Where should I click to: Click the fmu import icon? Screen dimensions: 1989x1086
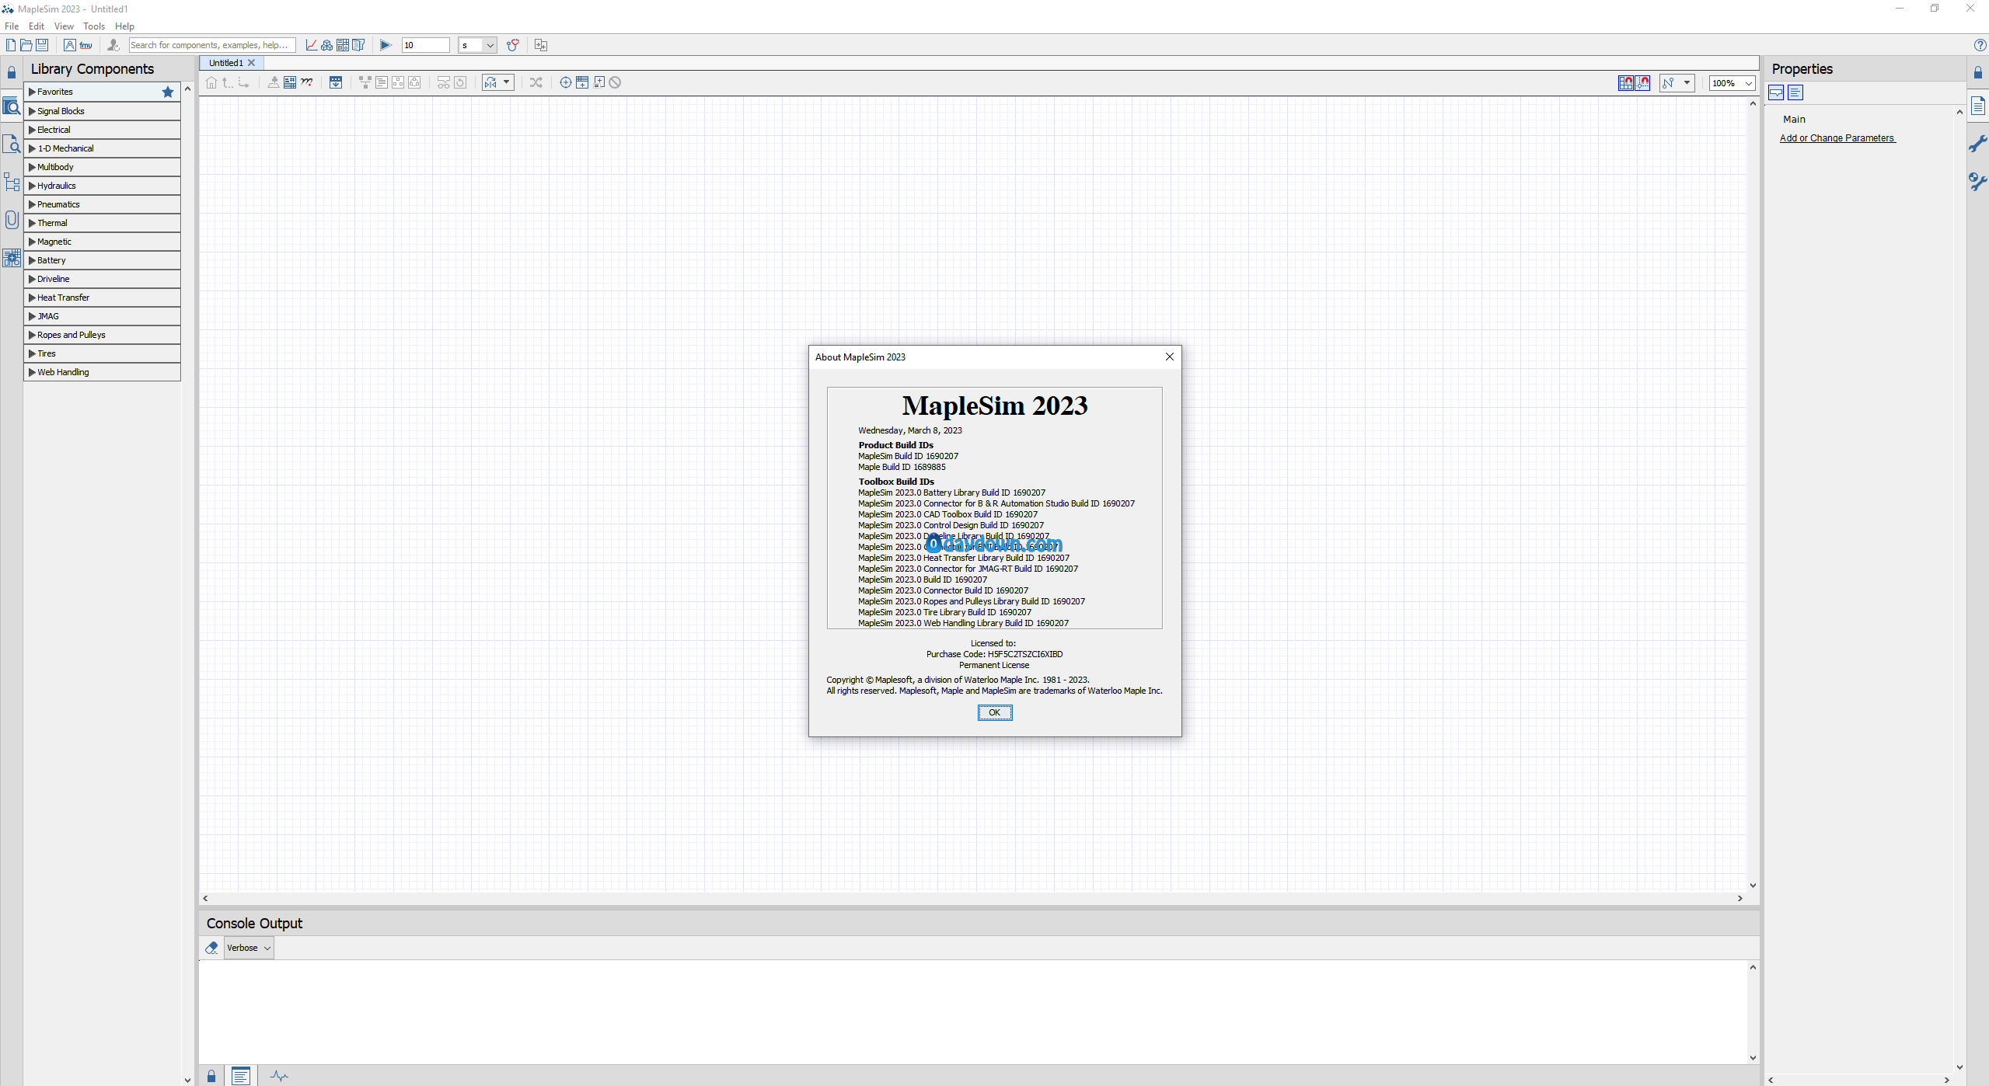86,45
